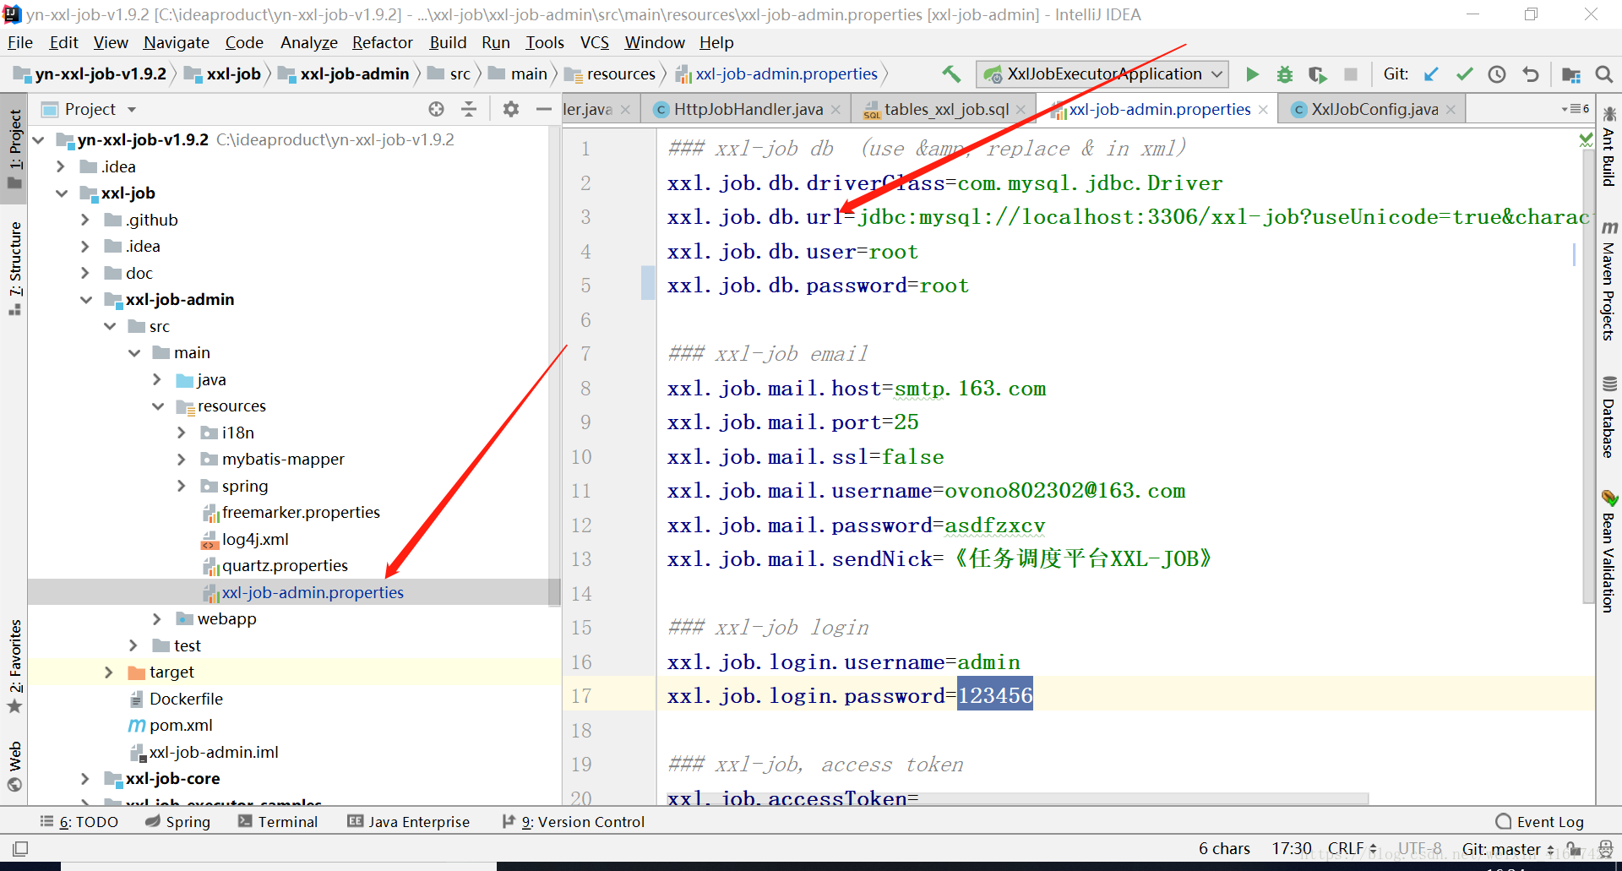Screen dimensions: 1622x871
Task: Expand the java source folder
Action: coord(157,379)
